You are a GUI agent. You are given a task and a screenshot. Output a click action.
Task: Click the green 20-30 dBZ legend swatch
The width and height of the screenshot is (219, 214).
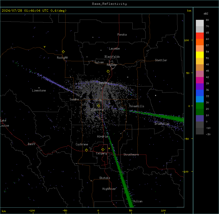click(200, 106)
